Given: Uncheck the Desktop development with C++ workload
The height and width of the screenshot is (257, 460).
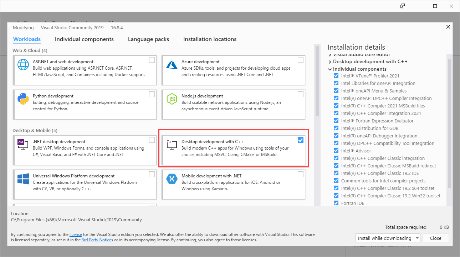Looking at the screenshot, I should click(301, 140).
